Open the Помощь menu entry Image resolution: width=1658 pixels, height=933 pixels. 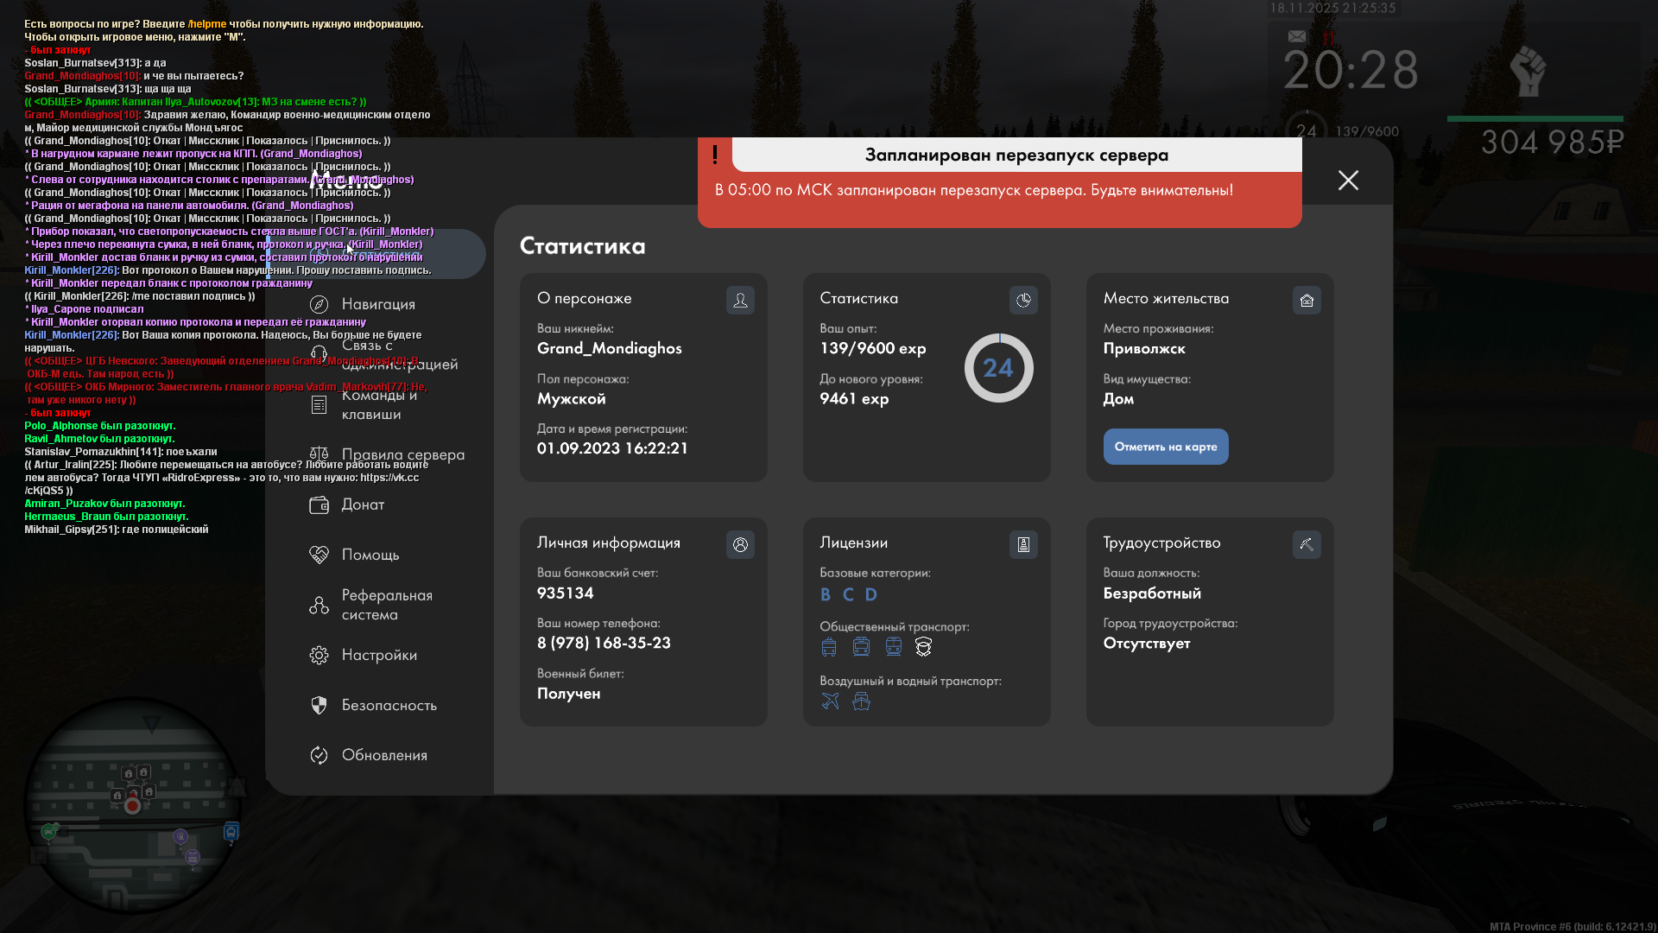[x=370, y=555]
